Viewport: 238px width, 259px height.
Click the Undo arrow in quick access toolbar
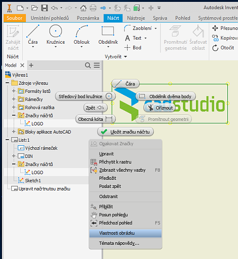coord(54,8)
